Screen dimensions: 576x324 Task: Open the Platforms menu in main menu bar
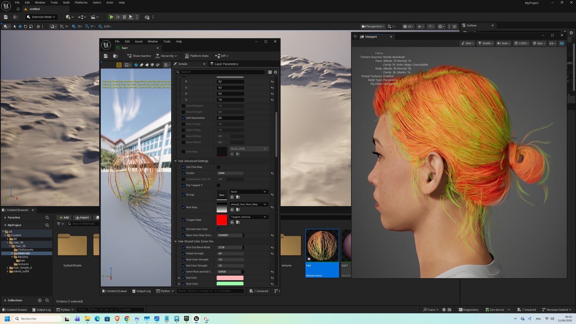81,2
